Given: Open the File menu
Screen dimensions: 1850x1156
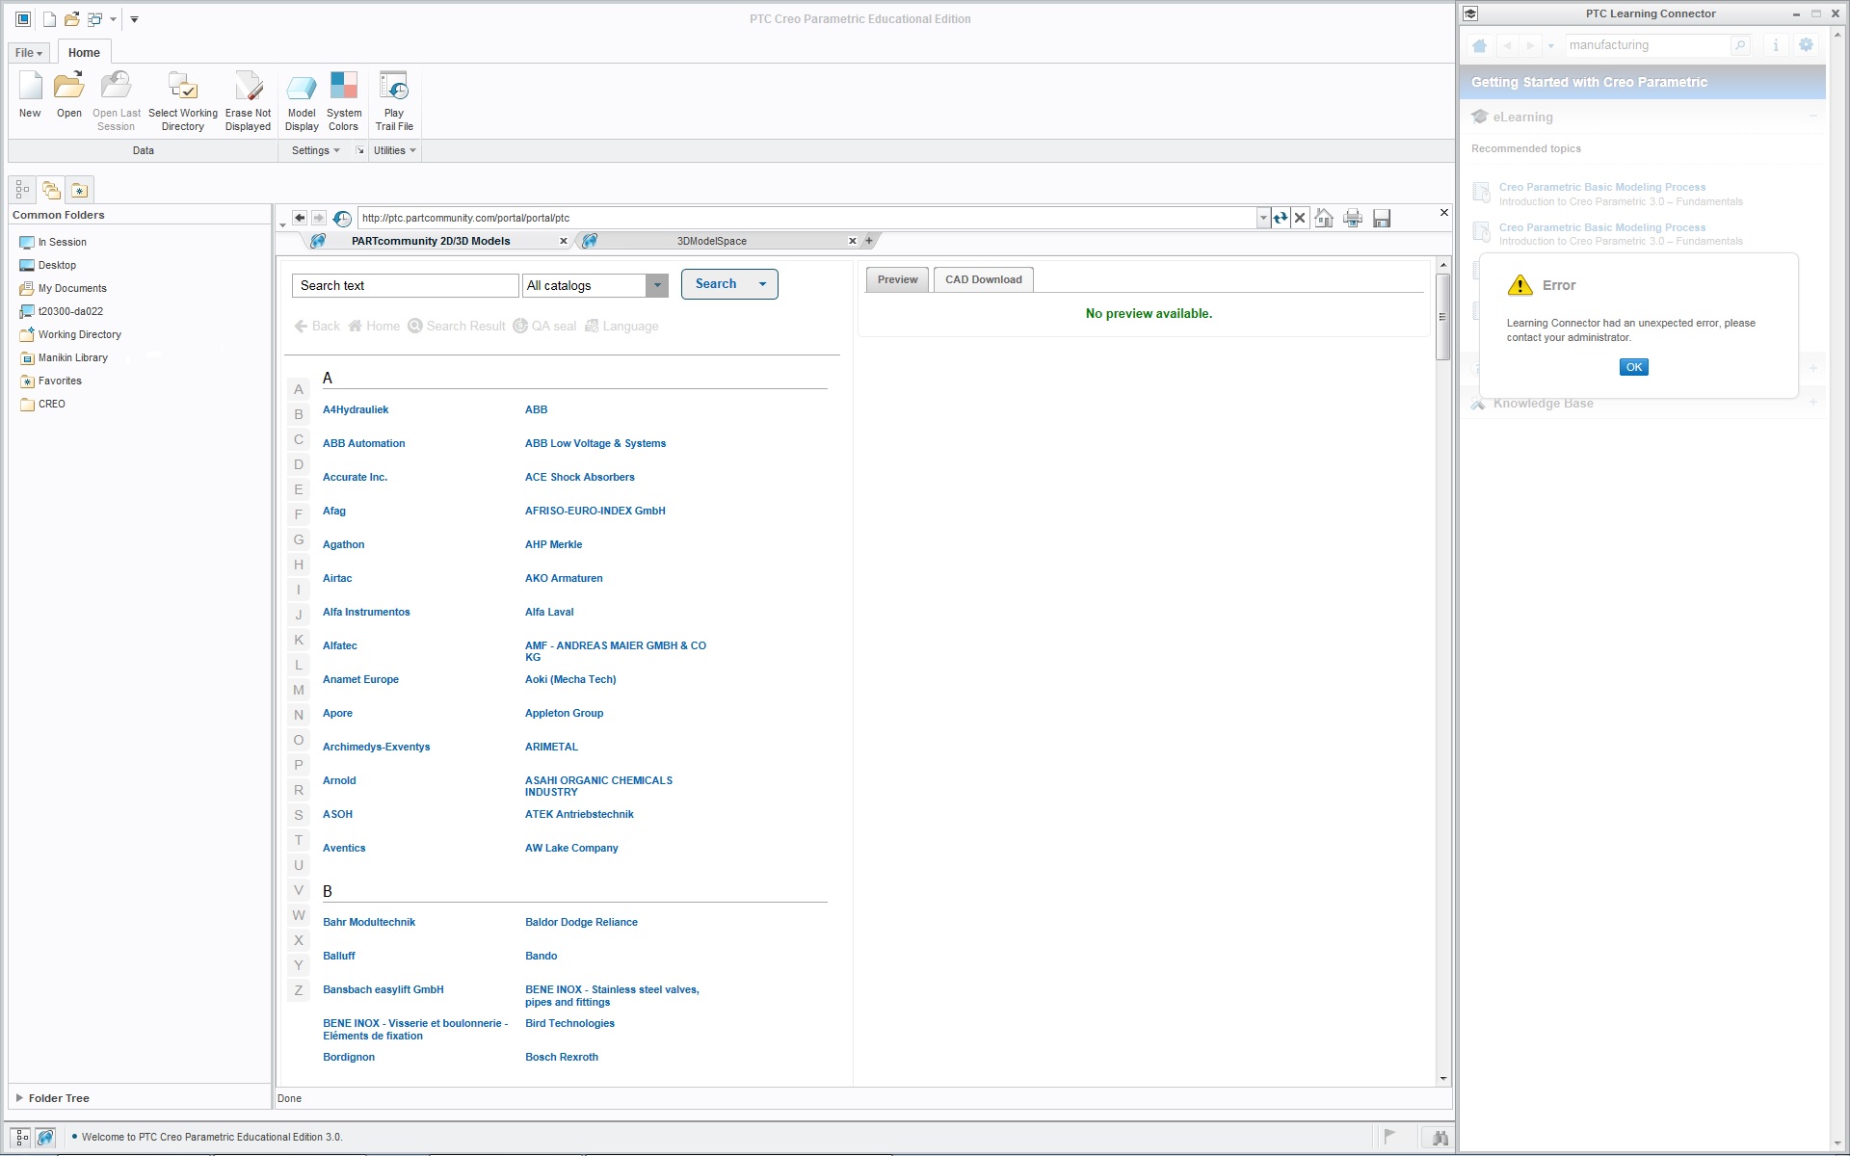Looking at the screenshot, I should [x=28, y=53].
